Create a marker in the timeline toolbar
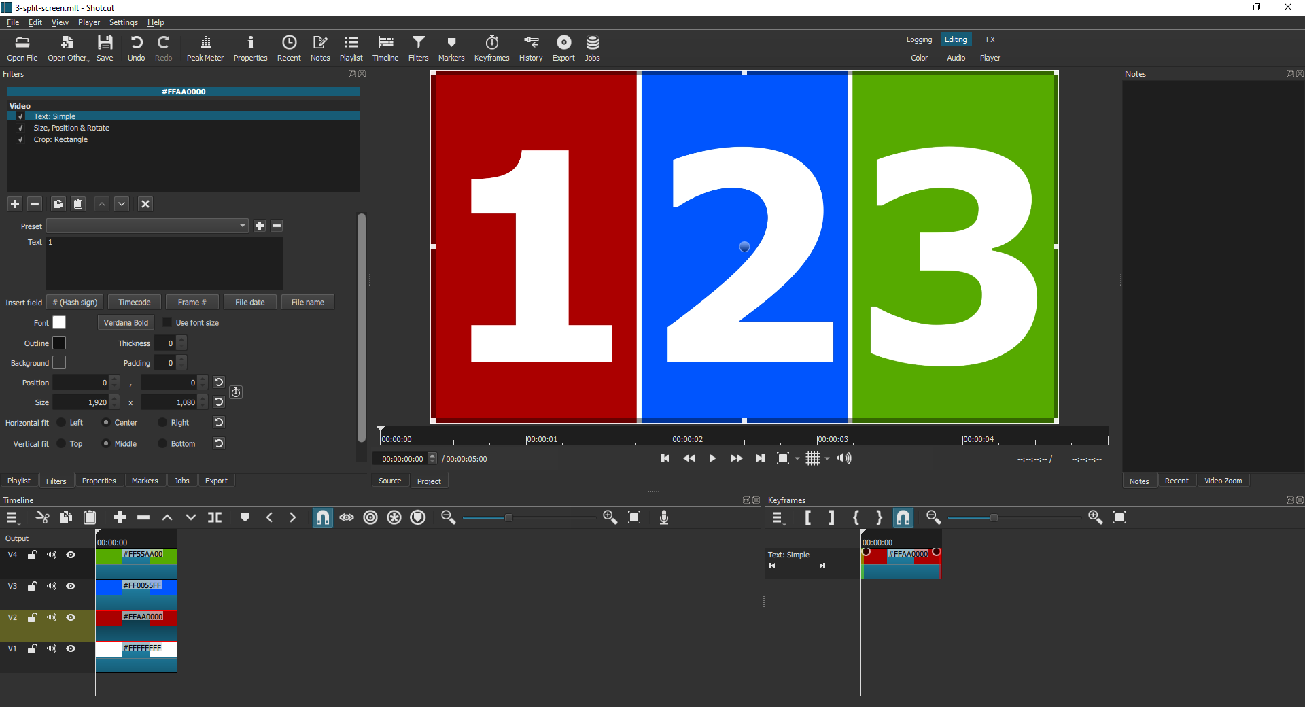This screenshot has width=1305, height=707. tap(245, 518)
